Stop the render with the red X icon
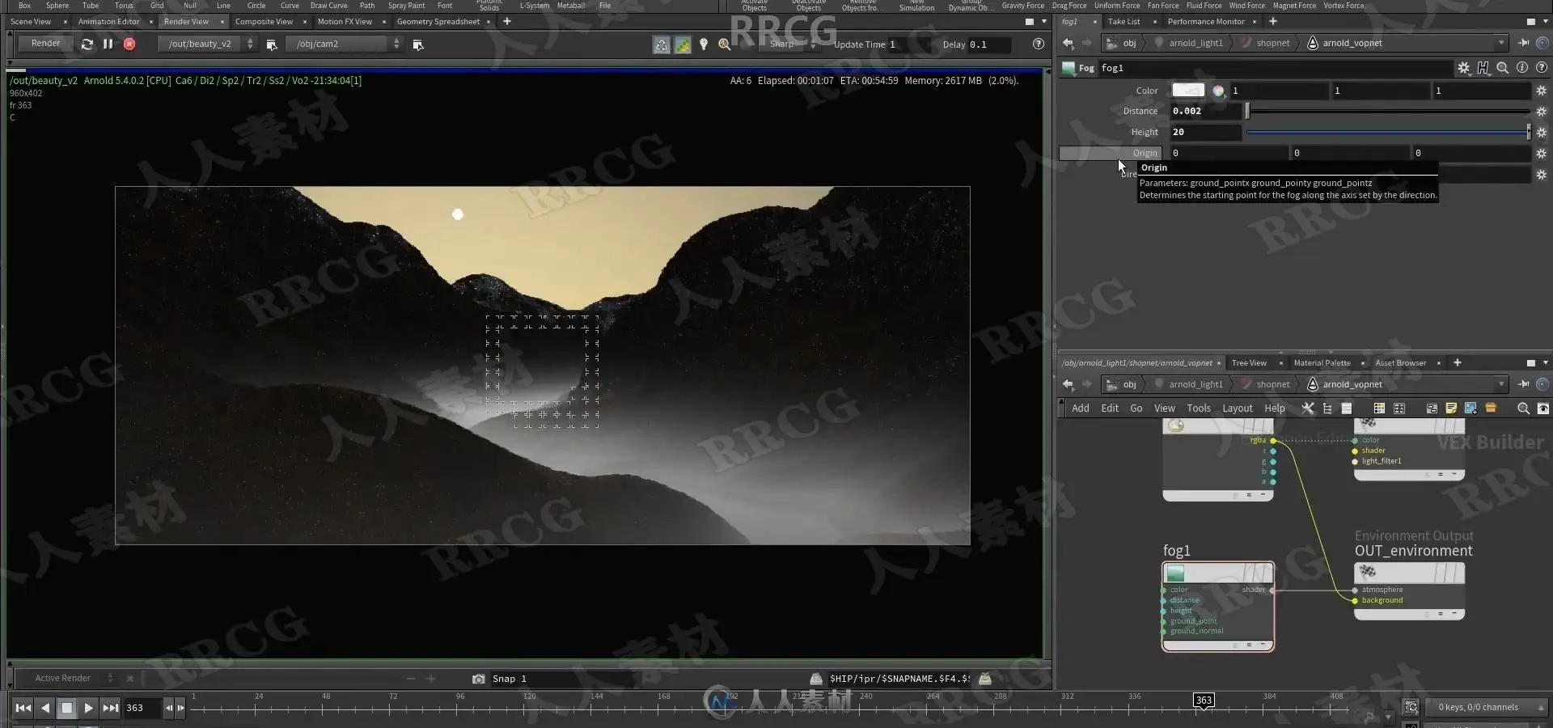 tap(129, 44)
